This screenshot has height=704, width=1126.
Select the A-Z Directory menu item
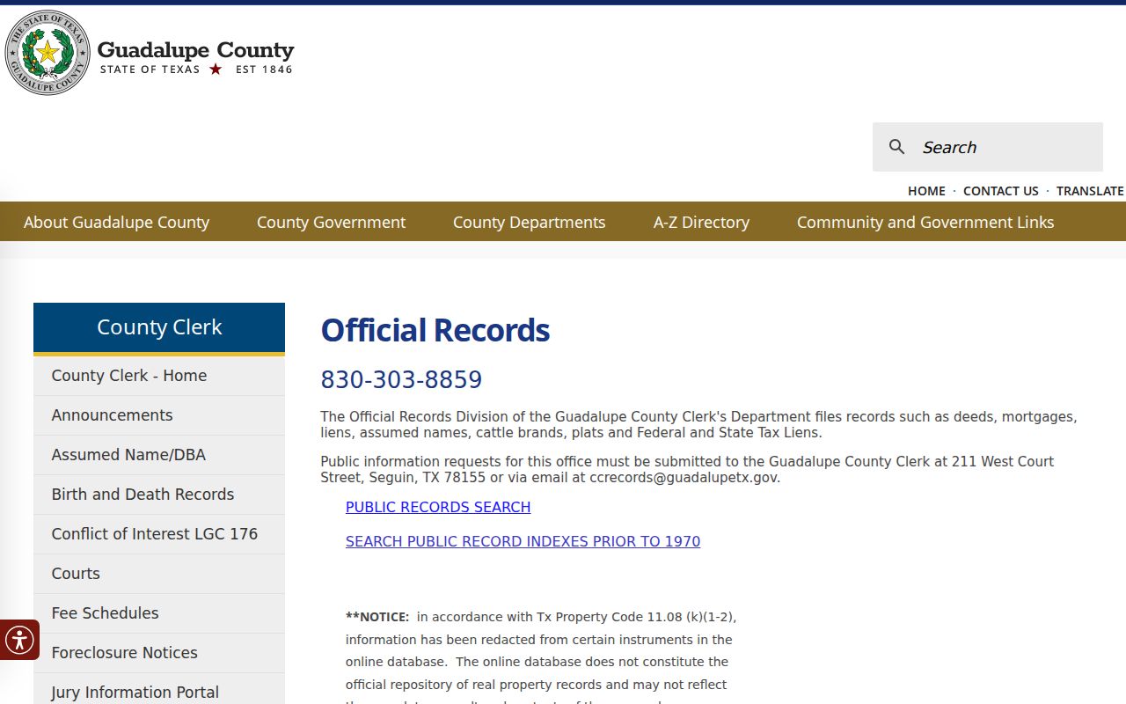701,222
